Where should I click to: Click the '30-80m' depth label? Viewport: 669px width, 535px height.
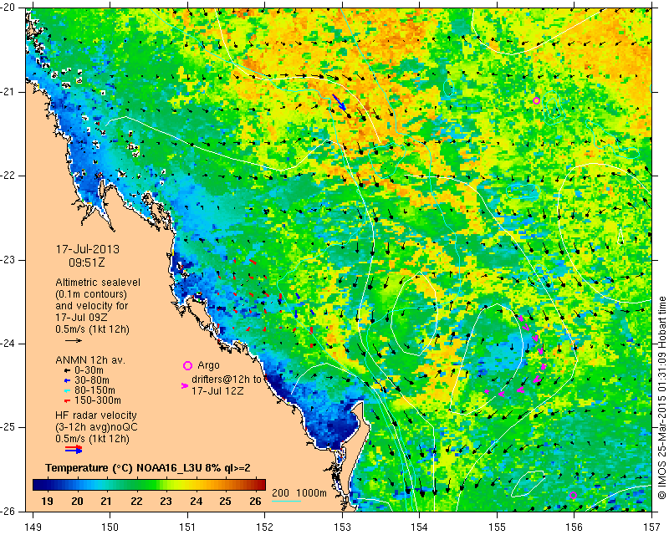click(92, 380)
